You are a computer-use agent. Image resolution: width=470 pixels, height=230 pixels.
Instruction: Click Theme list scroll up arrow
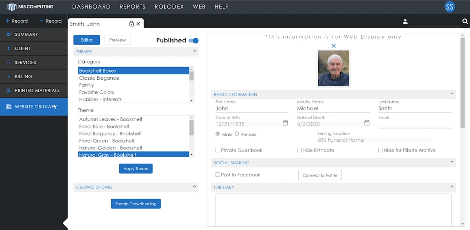(192, 118)
